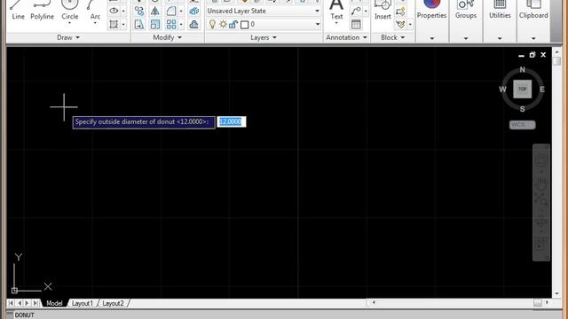This screenshot has width=568, height=319.
Task: Click the Edit block attributes icon
Action: [x=400, y=24]
